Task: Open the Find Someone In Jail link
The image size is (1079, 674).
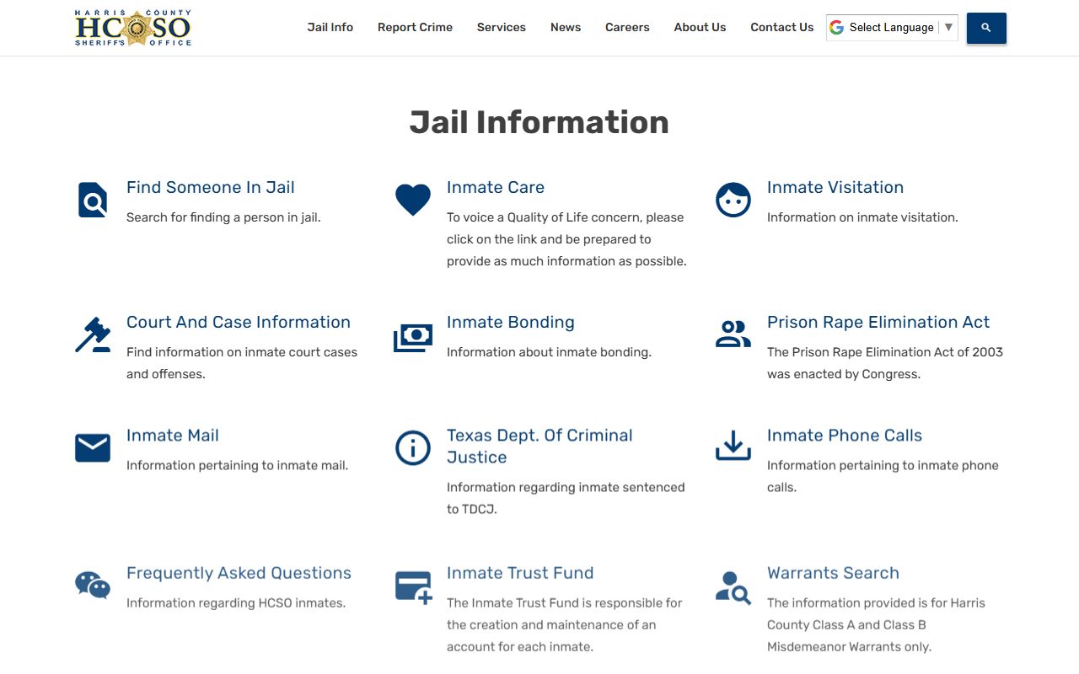Action: coord(211,187)
